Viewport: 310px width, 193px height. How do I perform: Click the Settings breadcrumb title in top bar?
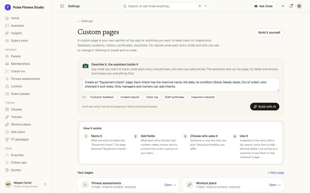click(x=74, y=6)
